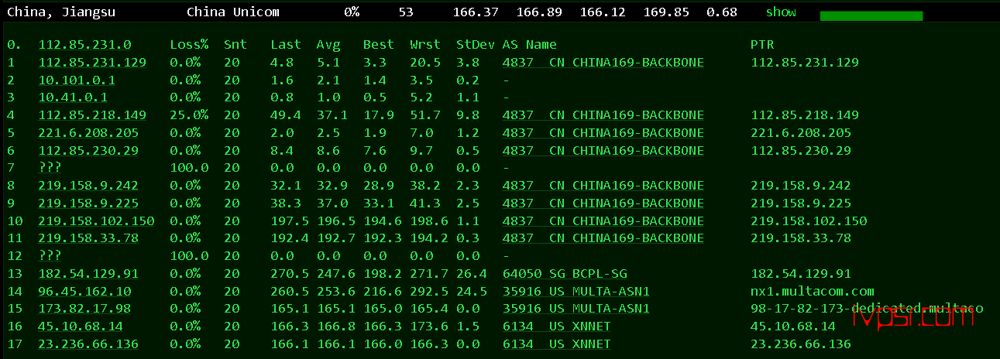
Task: Open hop 8 IP 219.158.9.242 link
Action: [88, 186]
